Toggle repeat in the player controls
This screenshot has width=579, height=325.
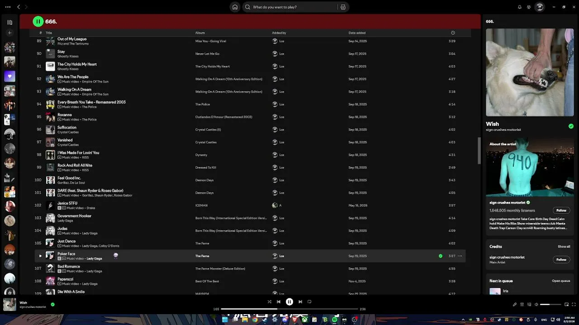[309, 302]
